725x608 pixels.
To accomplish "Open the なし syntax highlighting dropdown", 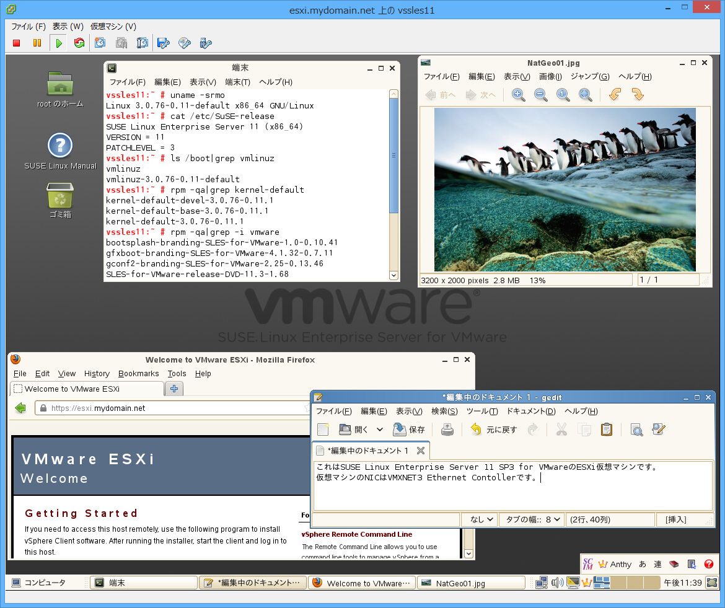I will (x=481, y=520).
